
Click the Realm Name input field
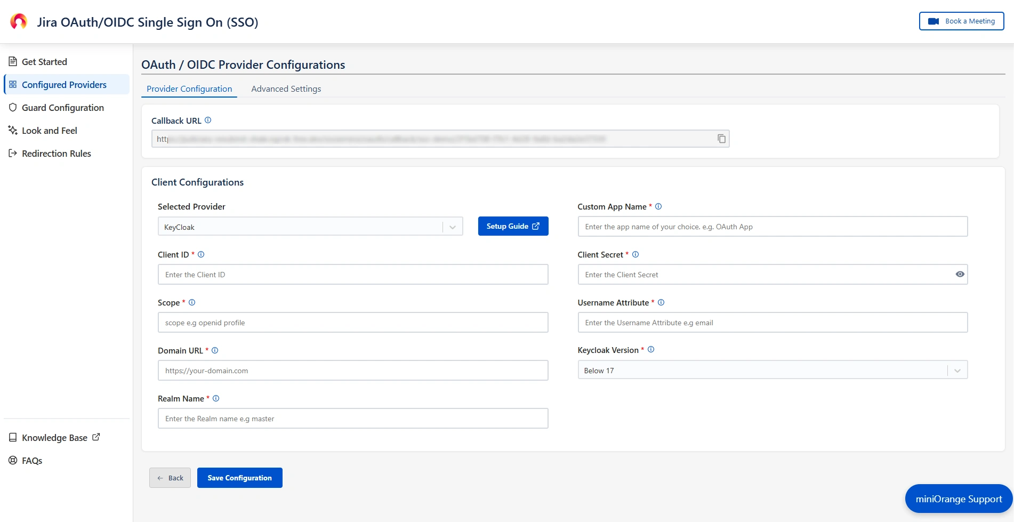[353, 418]
